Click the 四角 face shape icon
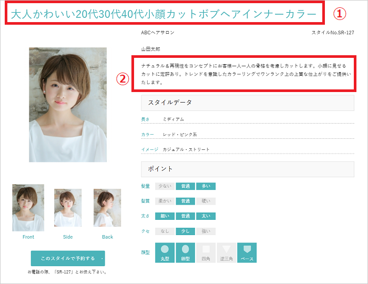 coord(206,252)
